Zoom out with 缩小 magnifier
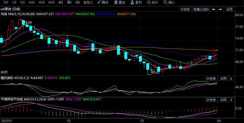The height and width of the screenshot is (123, 244). 169,2
